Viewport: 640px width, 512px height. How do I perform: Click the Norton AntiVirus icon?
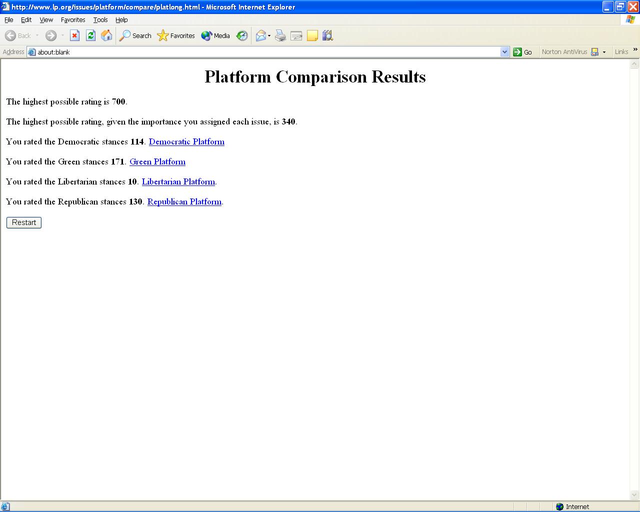(x=594, y=52)
